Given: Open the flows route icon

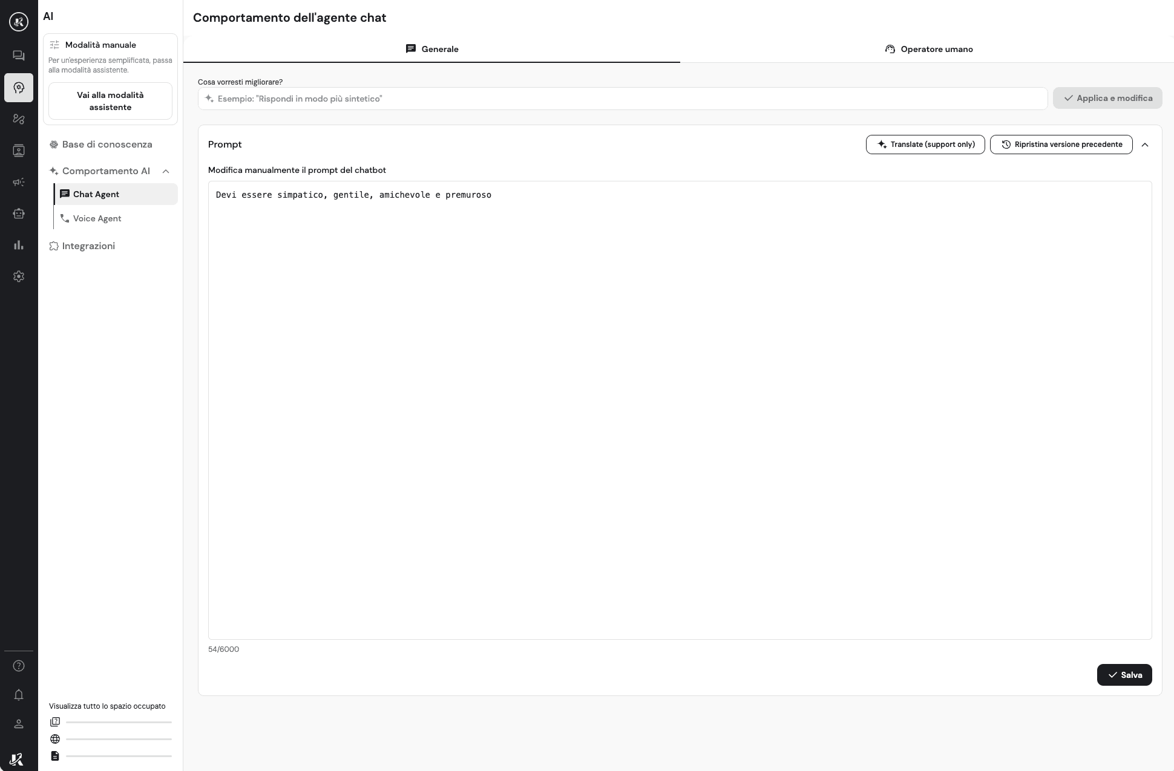Looking at the screenshot, I should [x=19, y=119].
